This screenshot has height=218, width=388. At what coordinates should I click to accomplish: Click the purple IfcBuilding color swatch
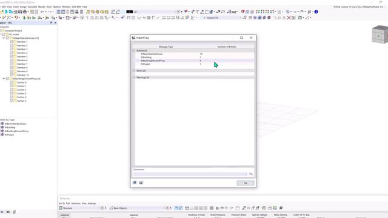pos(2,127)
